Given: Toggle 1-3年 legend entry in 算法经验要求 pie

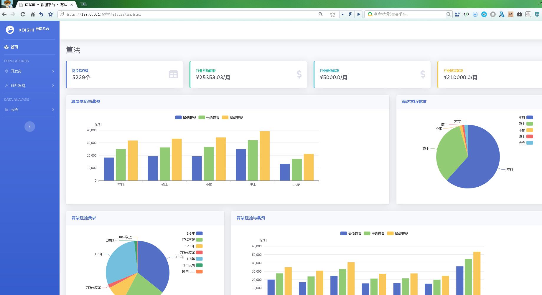Looking at the screenshot, I should pyautogui.click(x=194, y=259).
